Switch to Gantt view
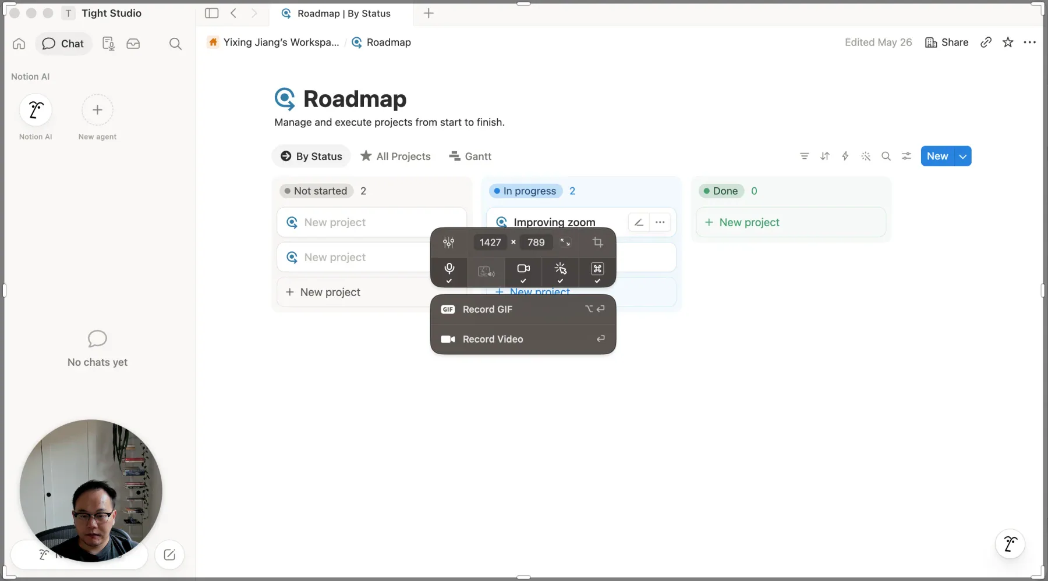This screenshot has height=581, width=1048. pyautogui.click(x=470, y=156)
